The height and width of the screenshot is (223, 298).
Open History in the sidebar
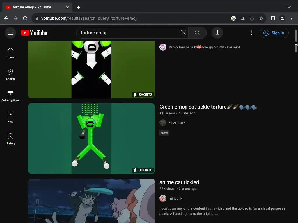coord(10,139)
